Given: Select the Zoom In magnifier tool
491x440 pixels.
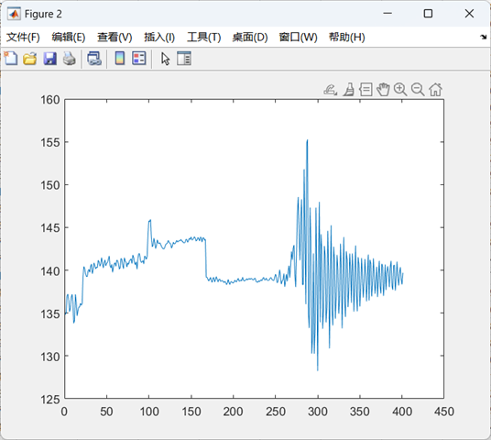Looking at the screenshot, I should [x=400, y=90].
